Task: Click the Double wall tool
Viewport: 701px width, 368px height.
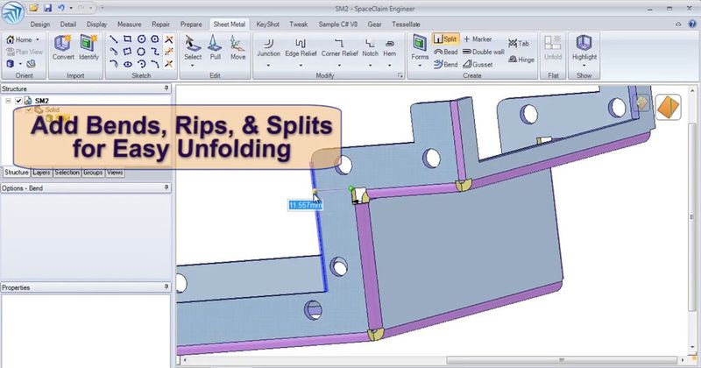Action: (x=484, y=52)
